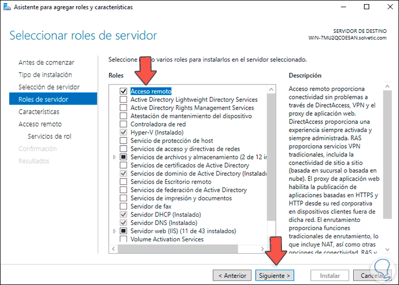
Task: Maximize the wizard window
Action: click(367, 7)
